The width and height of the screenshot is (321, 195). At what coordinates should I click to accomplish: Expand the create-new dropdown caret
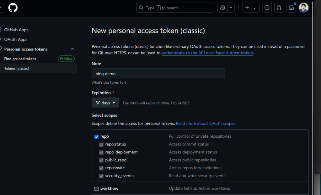coord(254,8)
